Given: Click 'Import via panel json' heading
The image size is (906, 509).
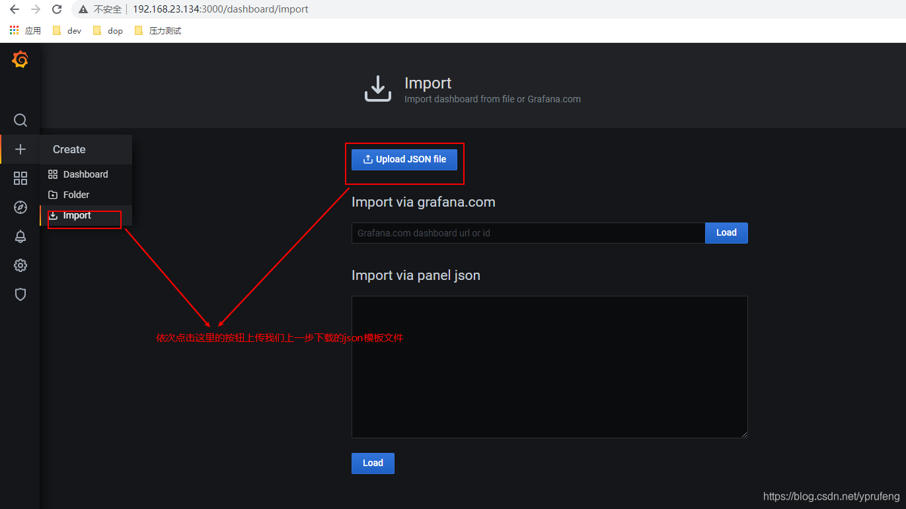Looking at the screenshot, I should tap(416, 275).
